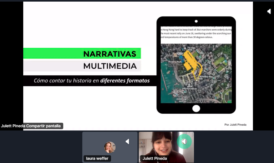The height and width of the screenshot is (163, 274).
Task: Click the speaker icon in the top-right corner
Action: (x=269, y=12)
